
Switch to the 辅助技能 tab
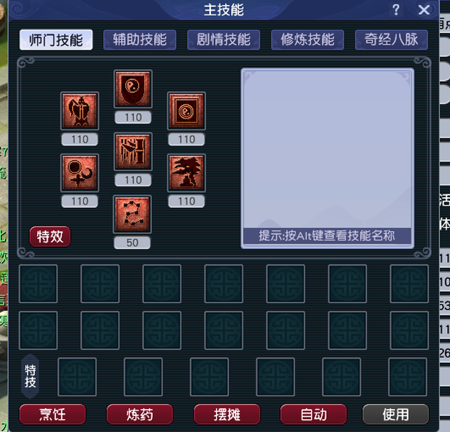pos(140,40)
